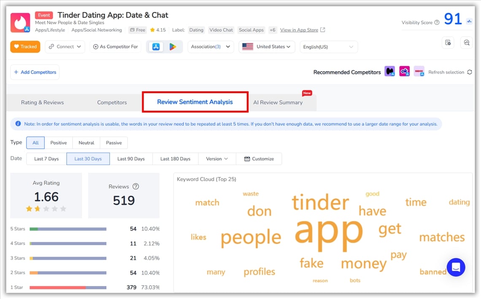The image size is (481, 299).
Task: Expand the Connect dropdown
Action: (65, 47)
